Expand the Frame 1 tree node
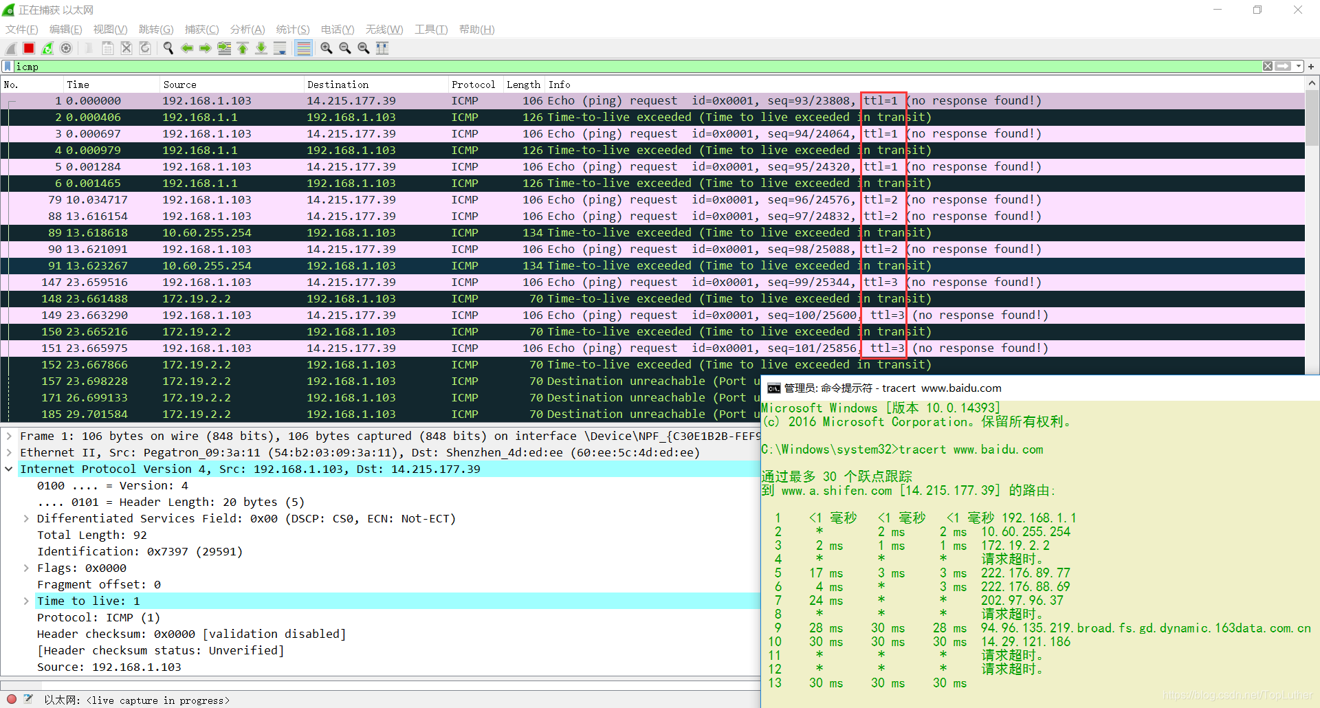1320x708 pixels. tap(9, 436)
